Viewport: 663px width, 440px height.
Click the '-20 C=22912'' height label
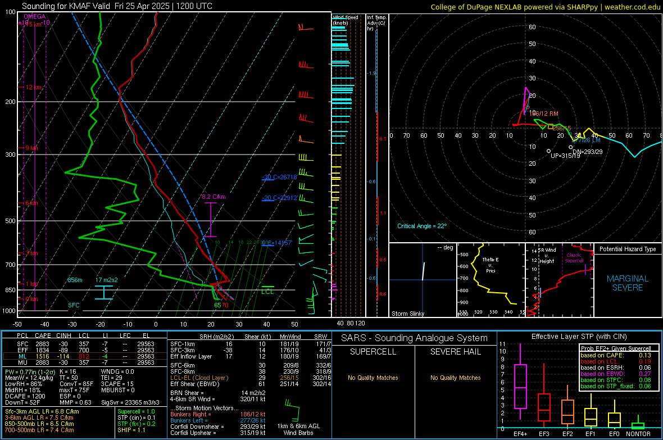279,198
